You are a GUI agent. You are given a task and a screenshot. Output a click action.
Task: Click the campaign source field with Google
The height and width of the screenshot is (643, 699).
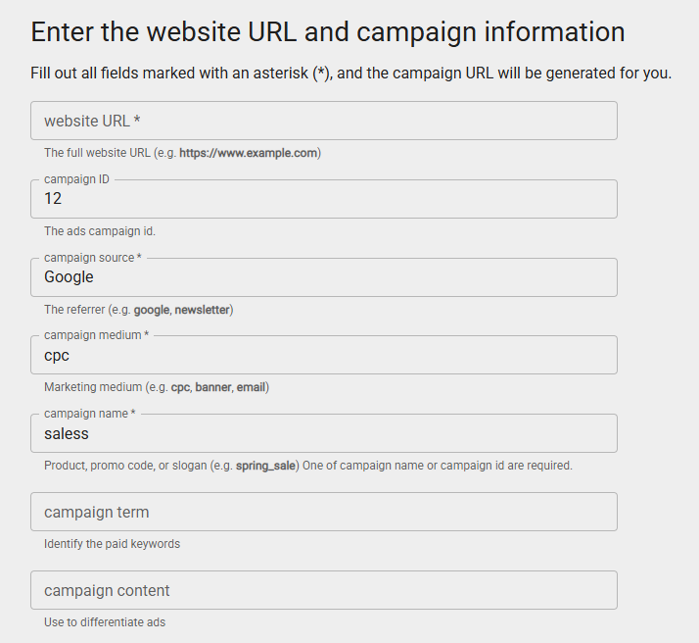click(x=323, y=277)
